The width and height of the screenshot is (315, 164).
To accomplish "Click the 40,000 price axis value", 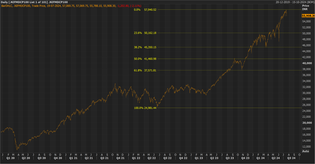I will pos(307,63).
